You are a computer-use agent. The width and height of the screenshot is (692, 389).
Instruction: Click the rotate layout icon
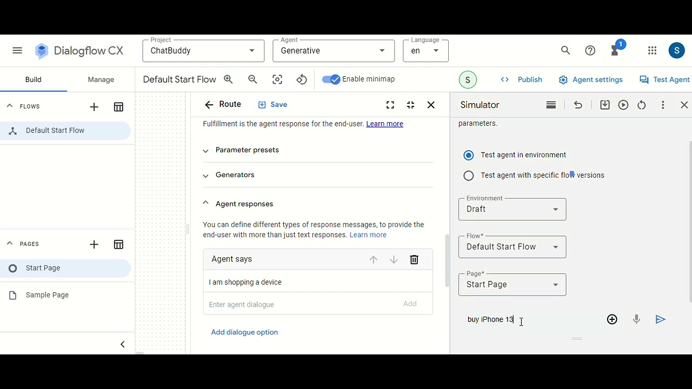(x=302, y=79)
